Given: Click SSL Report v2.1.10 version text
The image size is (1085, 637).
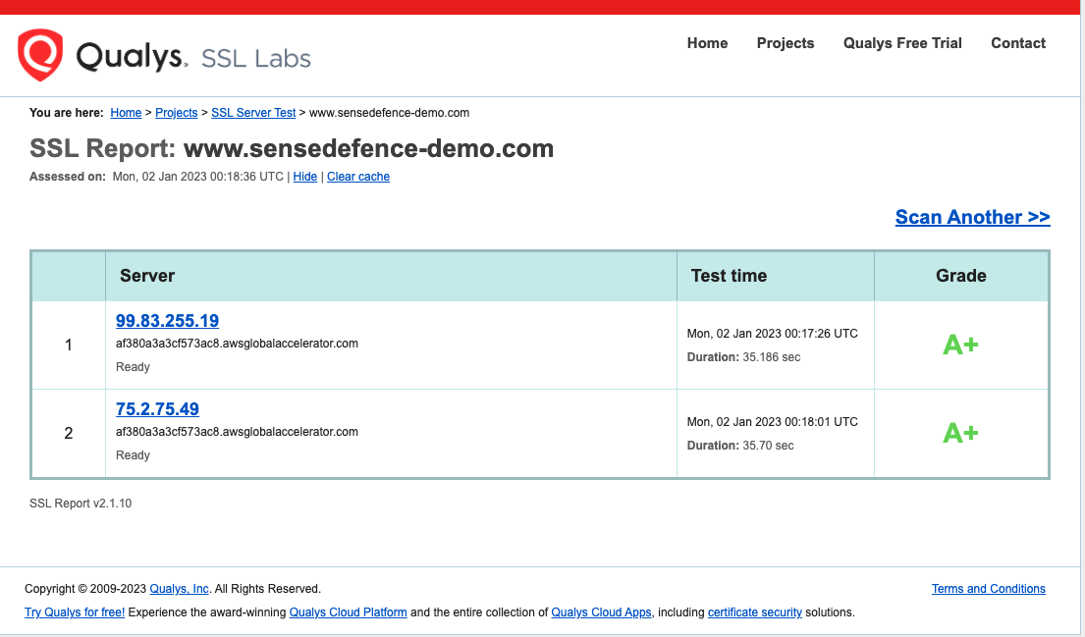Looking at the screenshot, I should (81, 504).
